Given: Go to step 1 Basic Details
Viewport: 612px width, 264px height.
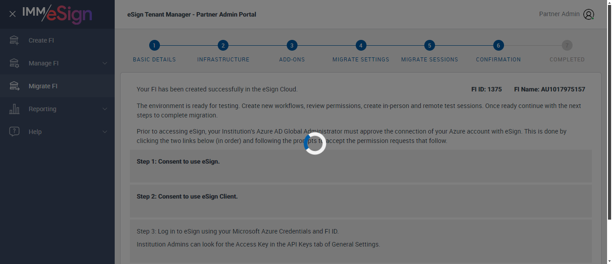Looking at the screenshot, I should (x=154, y=45).
